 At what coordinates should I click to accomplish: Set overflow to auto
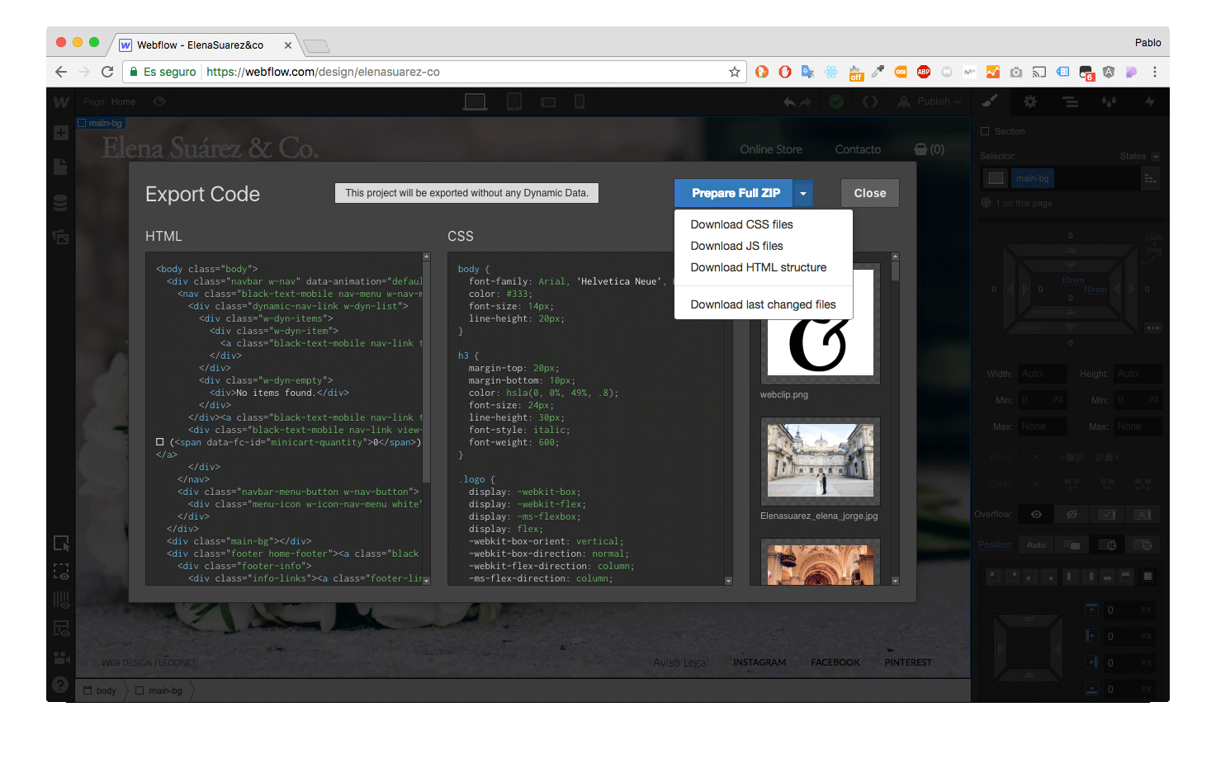pos(1143,515)
